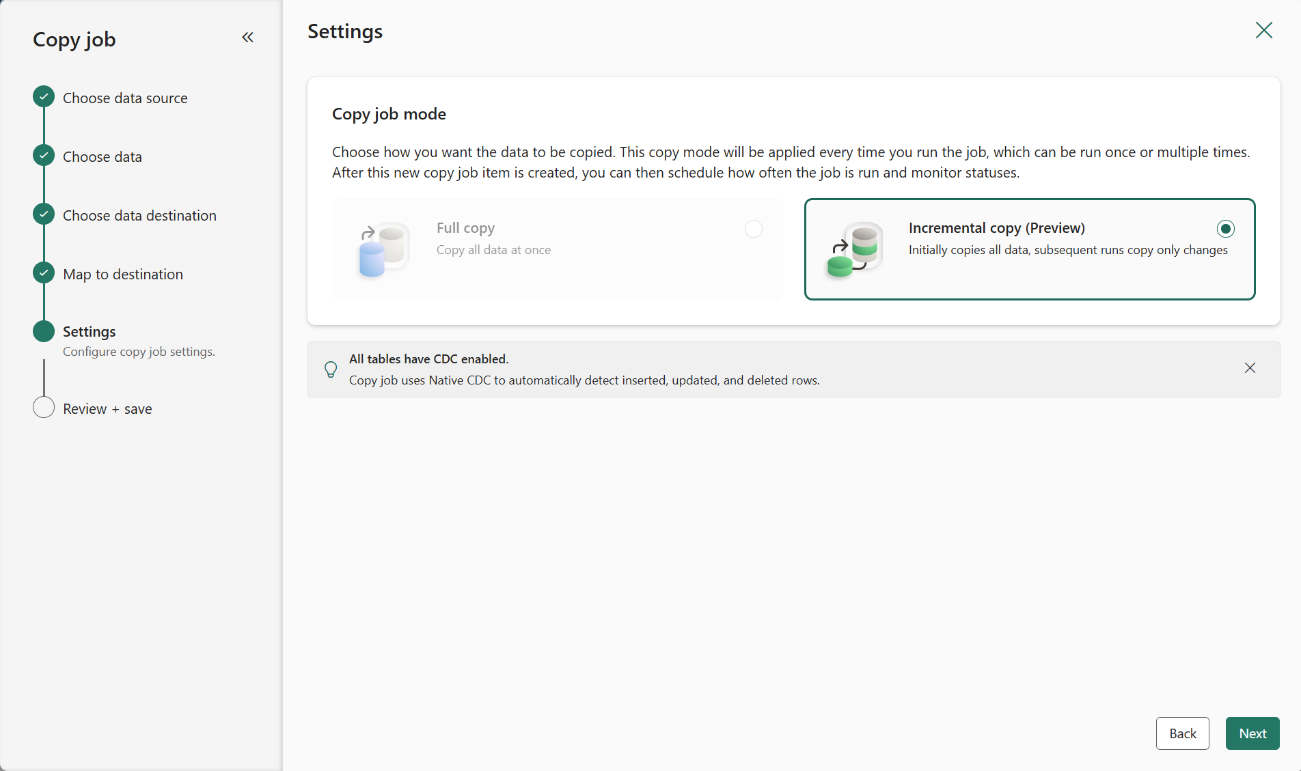The image size is (1301, 771).
Task: Click the Choose data step checkmark icon
Action: 44,156
